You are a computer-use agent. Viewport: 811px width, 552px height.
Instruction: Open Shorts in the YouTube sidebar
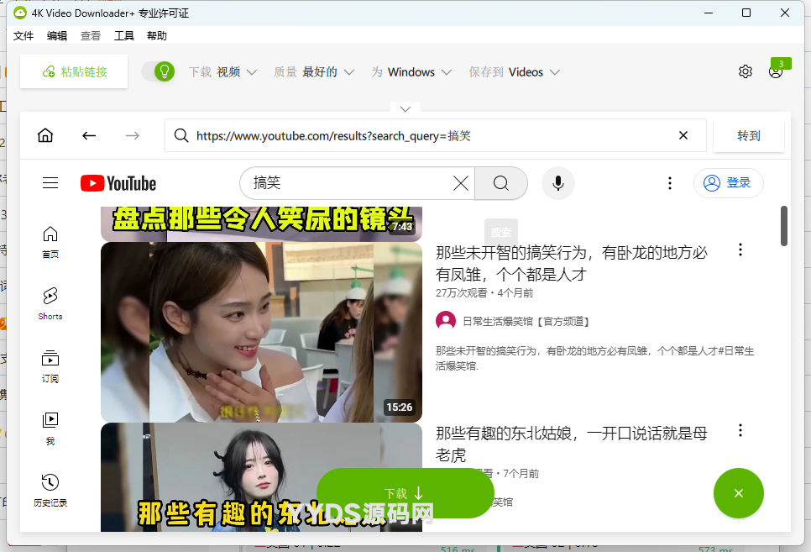(x=50, y=303)
